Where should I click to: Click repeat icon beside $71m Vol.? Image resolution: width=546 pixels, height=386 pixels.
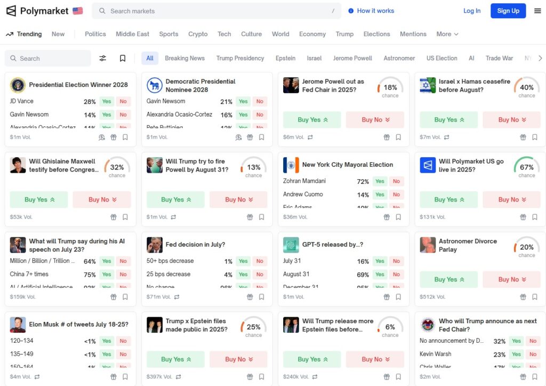(x=177, y=297)
